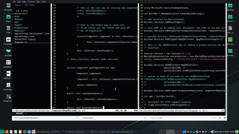Viewport: 239px width, 134px height.
Task: Open the test1 unknown-type file icon
Action: pos(230,28)
